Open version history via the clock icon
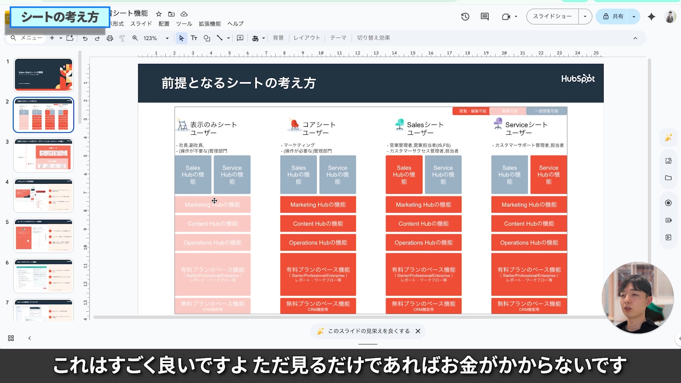The height and width of the screenshot is (383, 681). pos(465,16)
